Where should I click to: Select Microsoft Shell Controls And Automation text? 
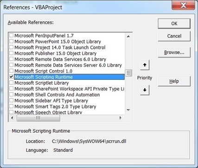(57, 95)
